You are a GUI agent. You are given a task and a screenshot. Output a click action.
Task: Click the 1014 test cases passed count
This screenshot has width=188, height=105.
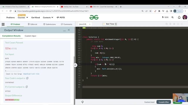coord(8,48)
